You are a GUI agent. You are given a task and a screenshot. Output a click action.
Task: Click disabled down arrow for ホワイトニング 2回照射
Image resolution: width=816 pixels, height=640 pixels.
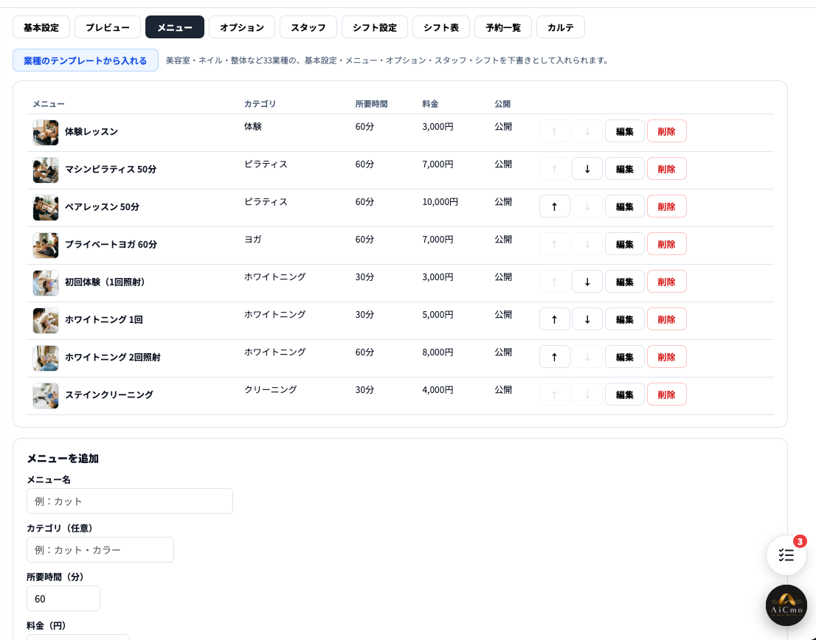587,357
